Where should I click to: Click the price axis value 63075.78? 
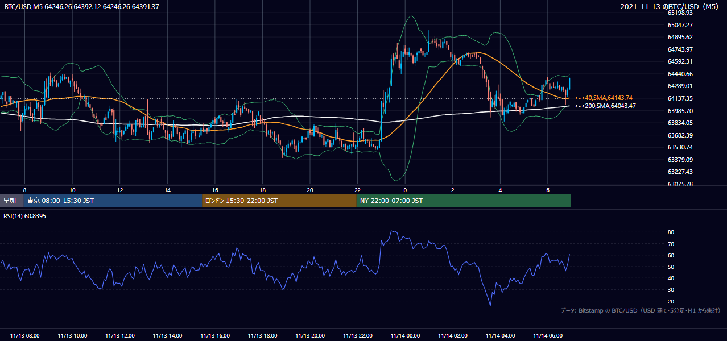pyautogui.click(x=680, y=184)
